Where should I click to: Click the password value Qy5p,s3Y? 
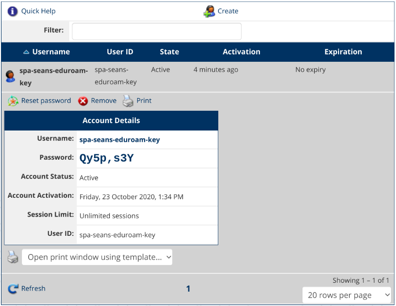pos(106,158)
